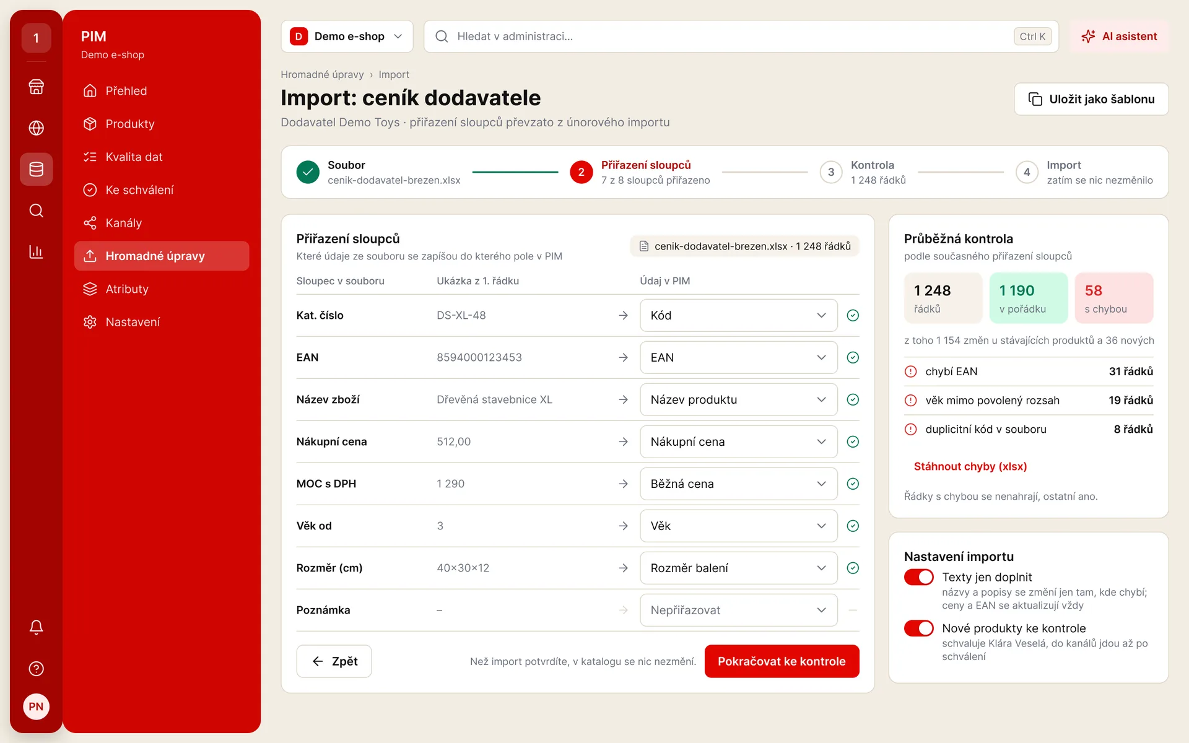Go to Přehled in the sidebar
The width and height of the screenshot is (1189, 743).
[x=162, y=91]
